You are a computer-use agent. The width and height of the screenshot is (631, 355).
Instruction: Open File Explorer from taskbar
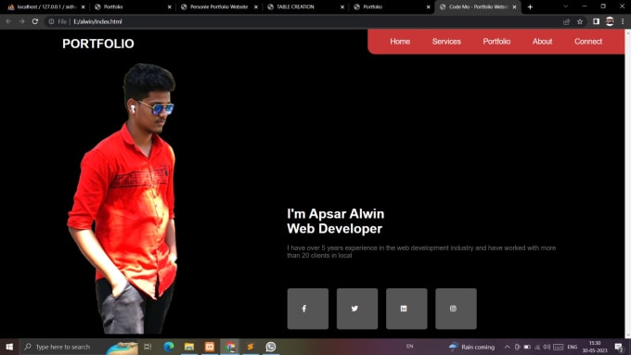189,347
